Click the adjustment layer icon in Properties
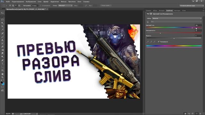The height and width of the screenshot is (115, 205). (148, 14)
